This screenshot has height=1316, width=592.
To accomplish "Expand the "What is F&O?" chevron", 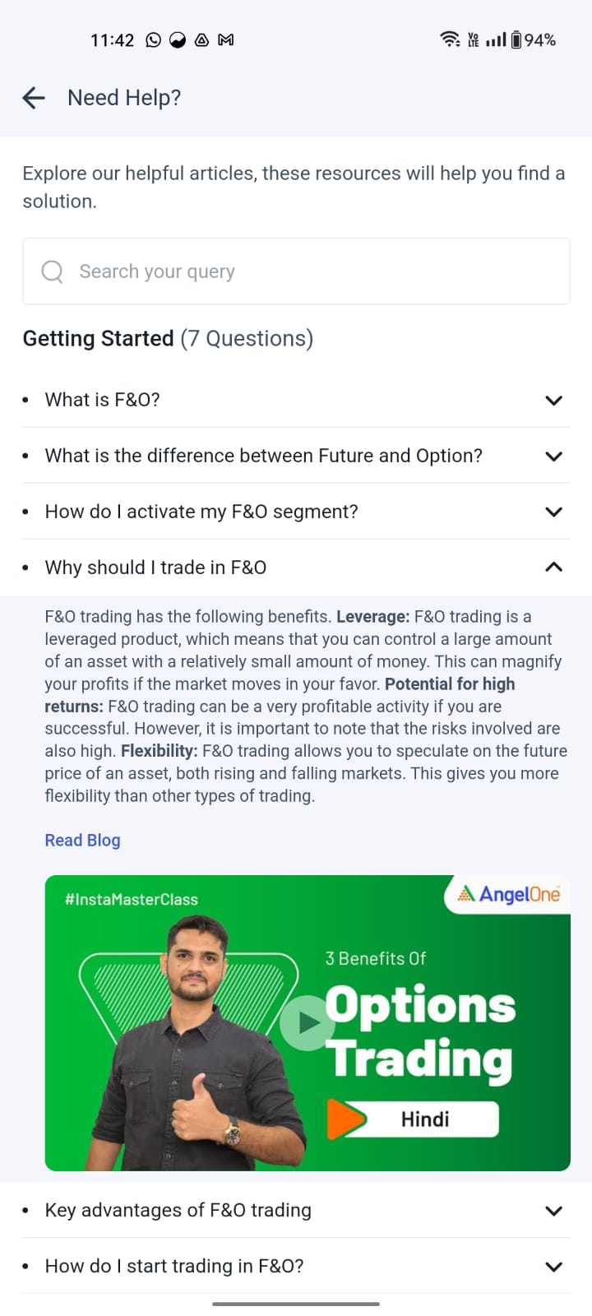I will (553, 401).
